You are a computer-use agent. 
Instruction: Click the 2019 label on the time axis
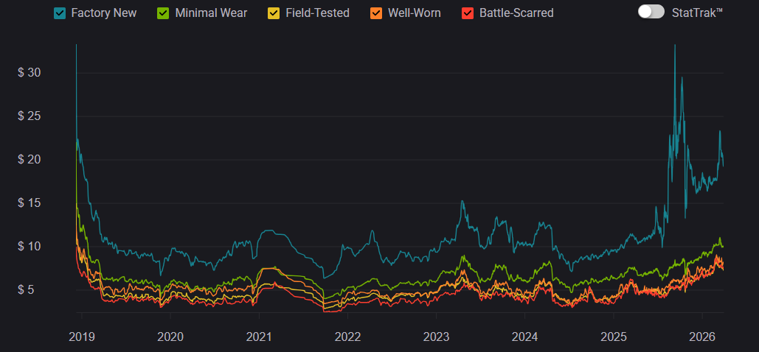pyautogui.click(x=81, y=337)
